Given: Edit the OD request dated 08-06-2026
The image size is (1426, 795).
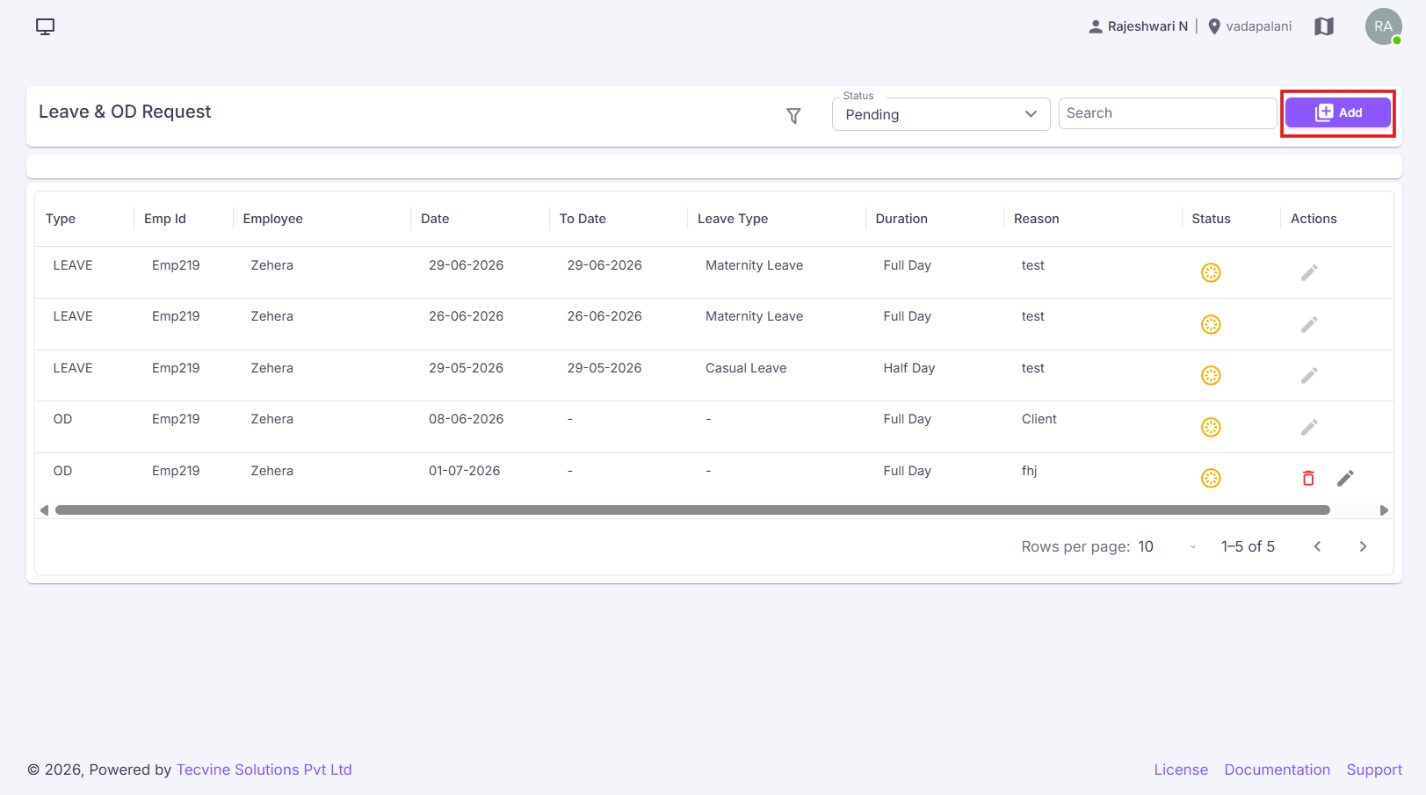Looking at the screenshot, I should pyautogui.click(x=1309, y=427).
